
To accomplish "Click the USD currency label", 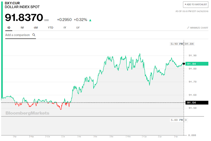I will 46,20.
